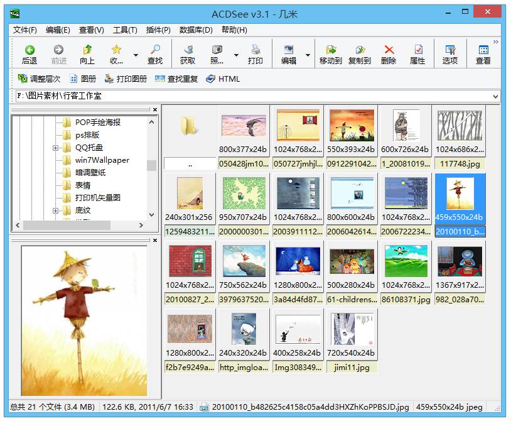Close the folder tree pane
Viewport: 511px width, 421px height.
pyautogui.click(x=155, y=109)
